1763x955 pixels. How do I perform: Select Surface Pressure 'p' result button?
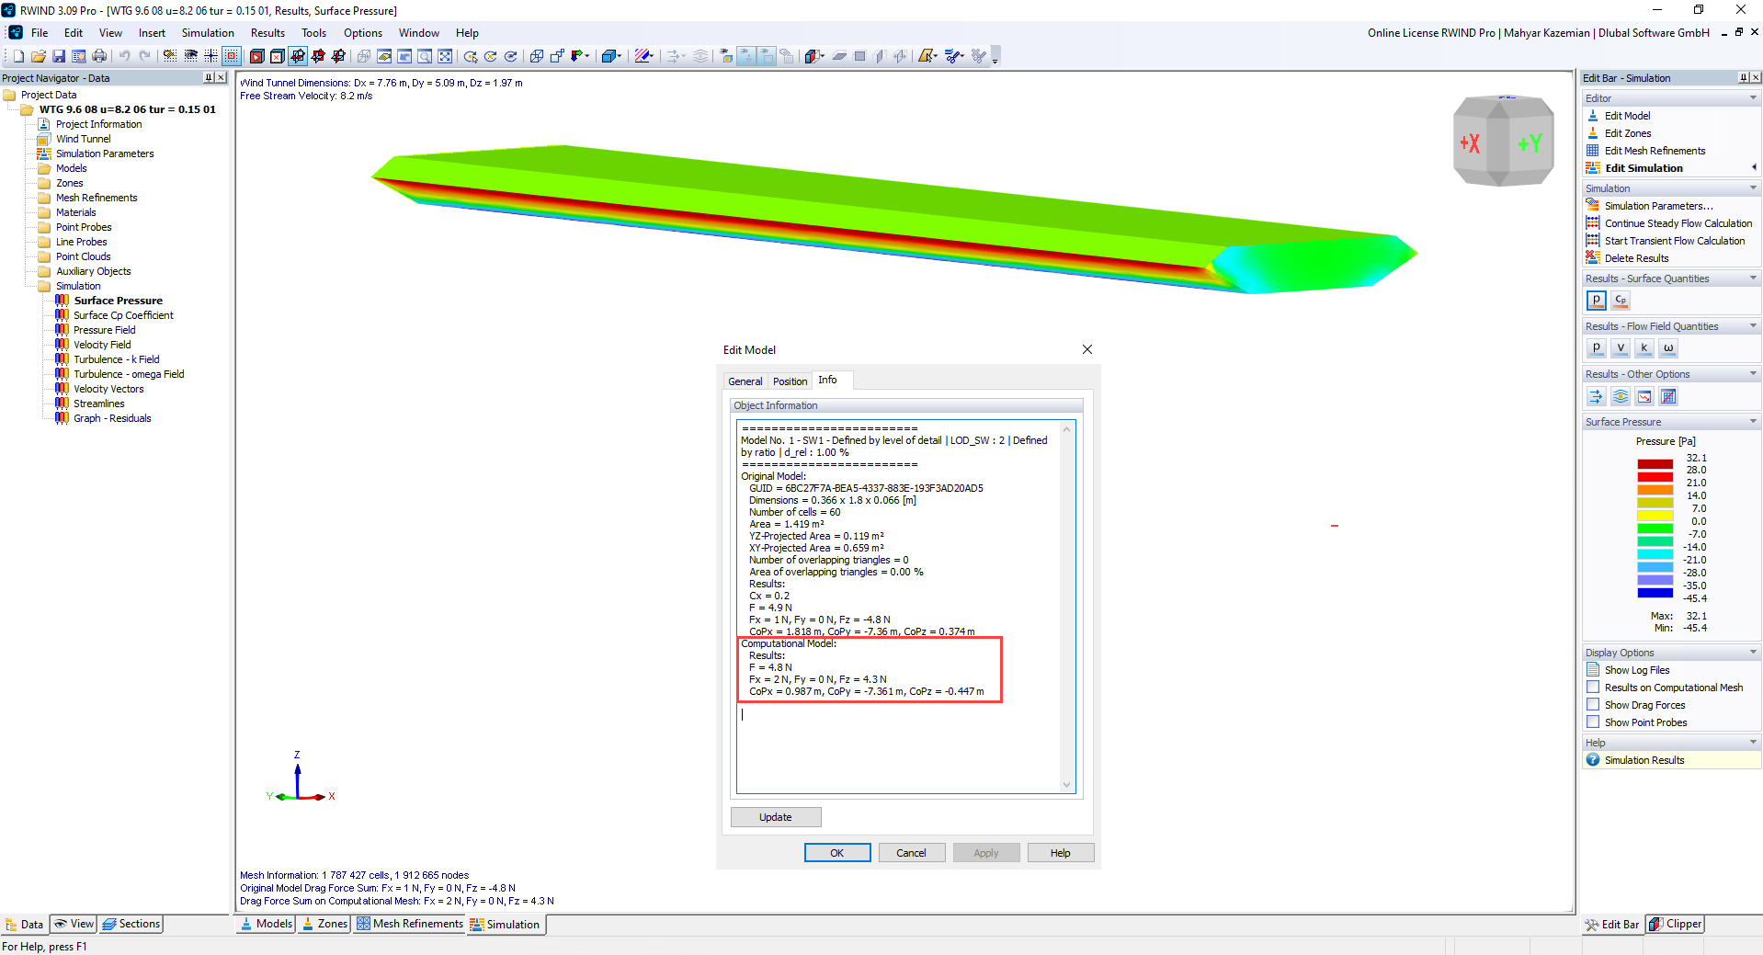click(x=1597, y=300)
